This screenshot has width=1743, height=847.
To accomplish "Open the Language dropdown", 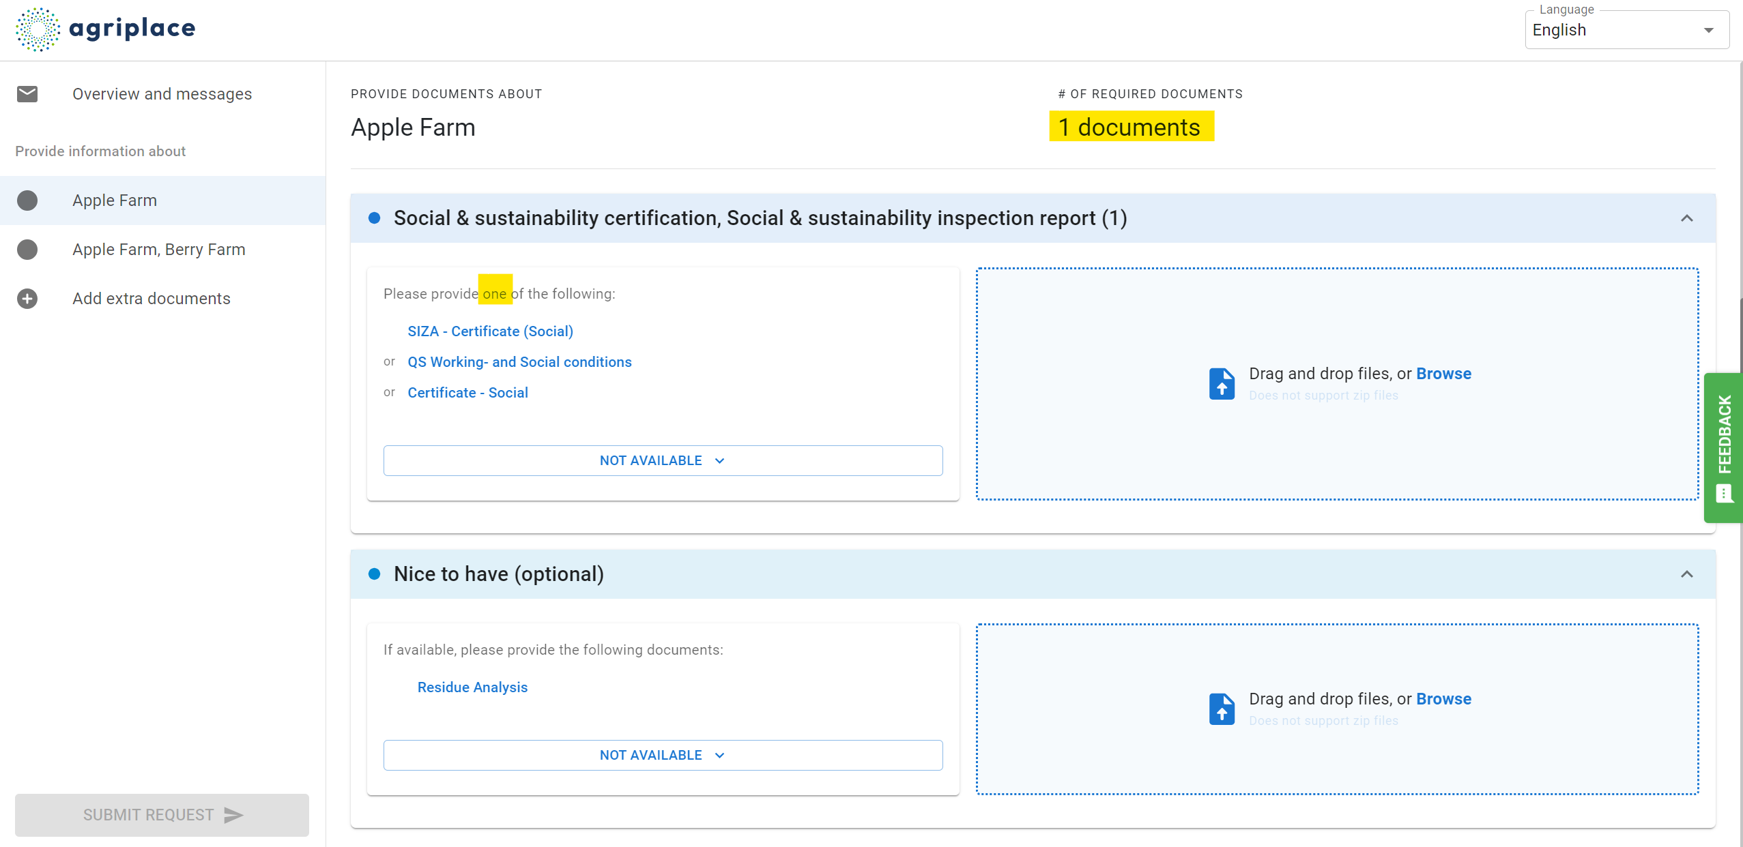I will click(x=1627, y=30).
